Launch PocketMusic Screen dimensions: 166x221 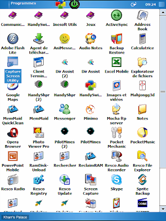coord(142,133)
